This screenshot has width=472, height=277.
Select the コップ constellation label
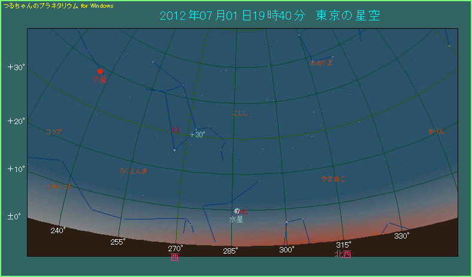(x=53, y=131)
